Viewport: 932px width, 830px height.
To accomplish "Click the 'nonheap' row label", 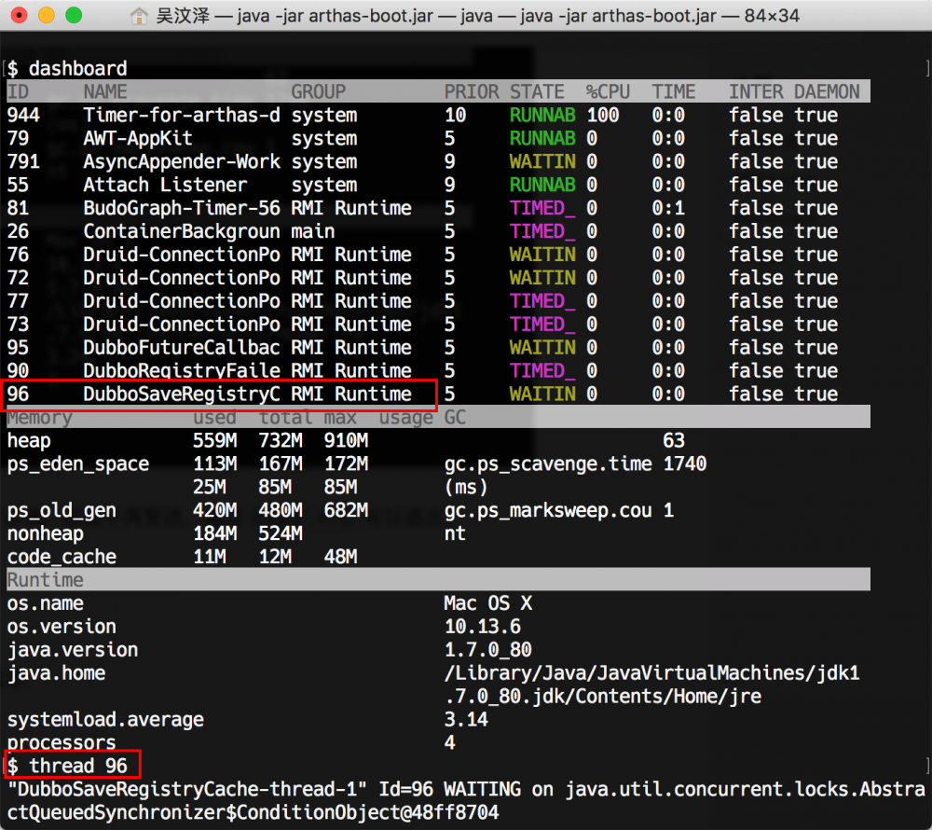I will (45, 533).
